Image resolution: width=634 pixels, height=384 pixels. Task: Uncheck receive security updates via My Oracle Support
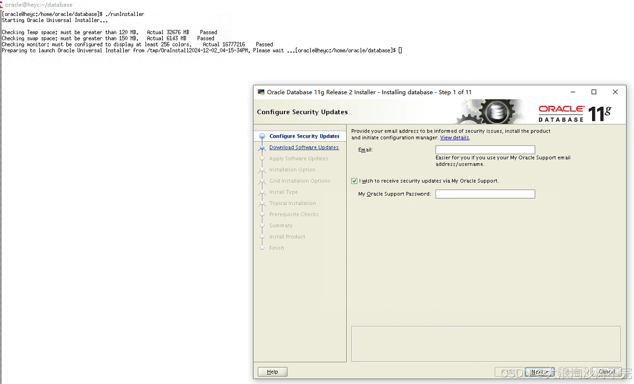[354, 181]
